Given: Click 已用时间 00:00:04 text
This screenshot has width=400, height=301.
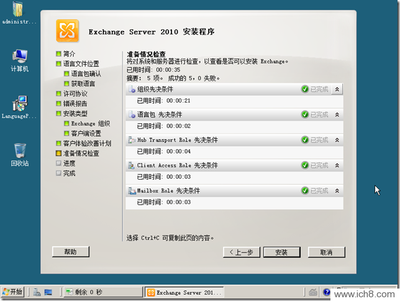Looking at the screenshot, I should [164, 151].
